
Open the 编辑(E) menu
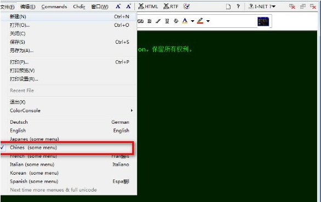pyautogui.click(x=28, y=7)
